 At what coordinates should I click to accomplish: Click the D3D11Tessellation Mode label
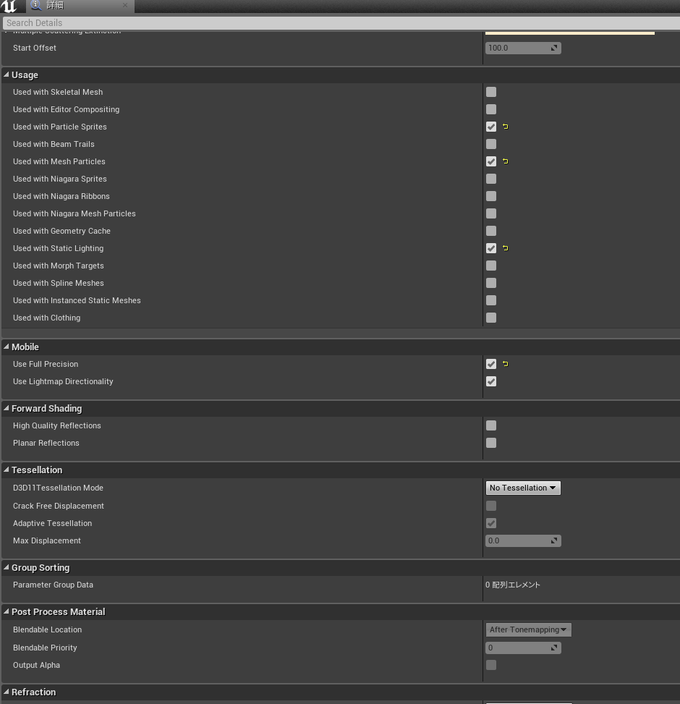tap(58, 488)
